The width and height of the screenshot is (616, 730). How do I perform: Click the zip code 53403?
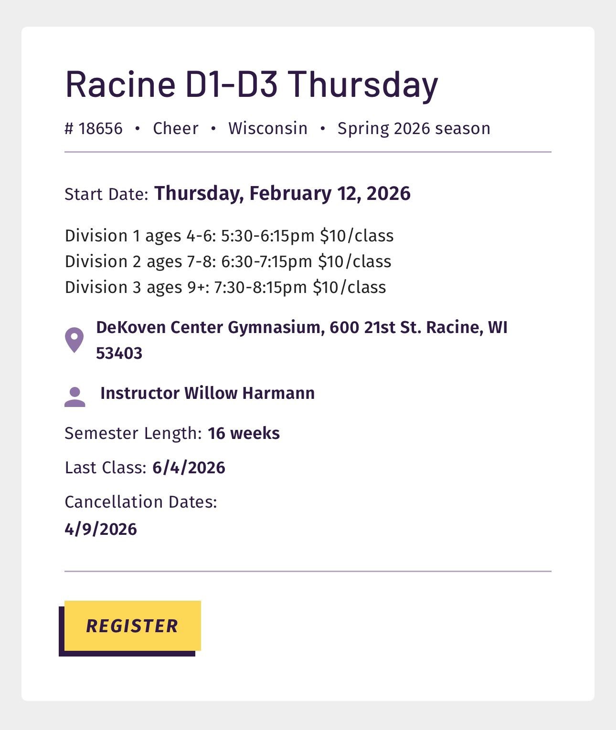(119, 354)
